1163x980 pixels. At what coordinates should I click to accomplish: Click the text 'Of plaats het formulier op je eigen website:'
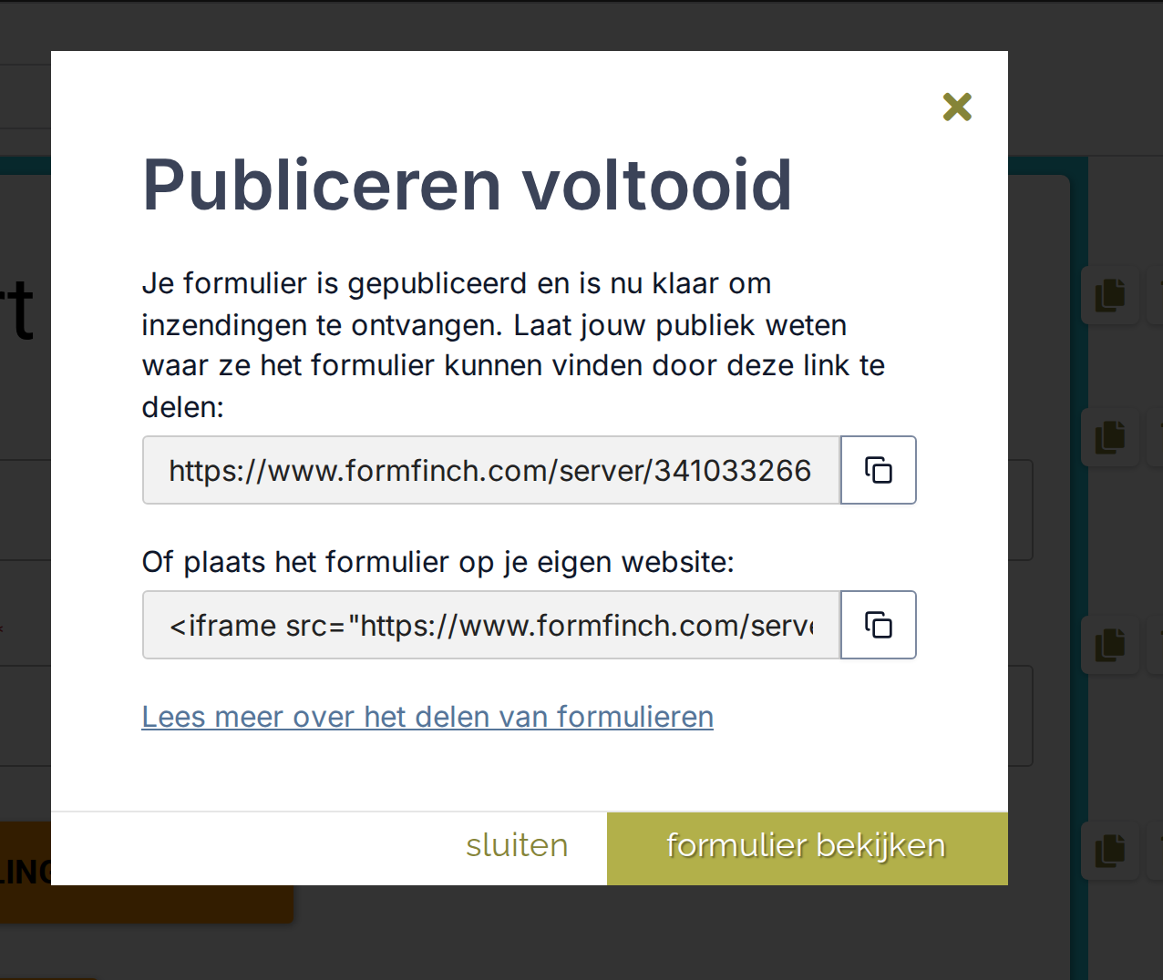click(437, 562)
